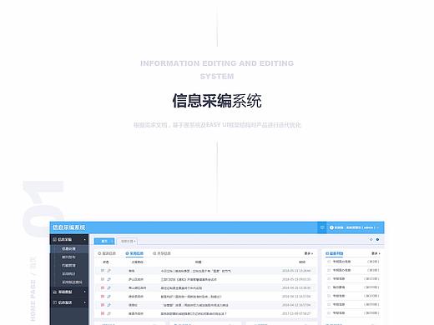Click the edit icon in the sixth table row
Screen dimensions: 434x325
(x=108, y=313)
